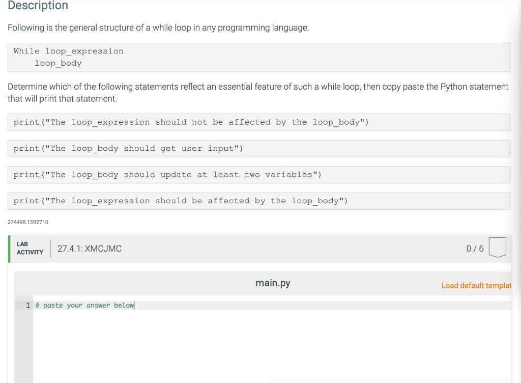This screenshot has width=521, height=383.
Task: Select the print statement about updating two variables
Action: click(167, 174)
